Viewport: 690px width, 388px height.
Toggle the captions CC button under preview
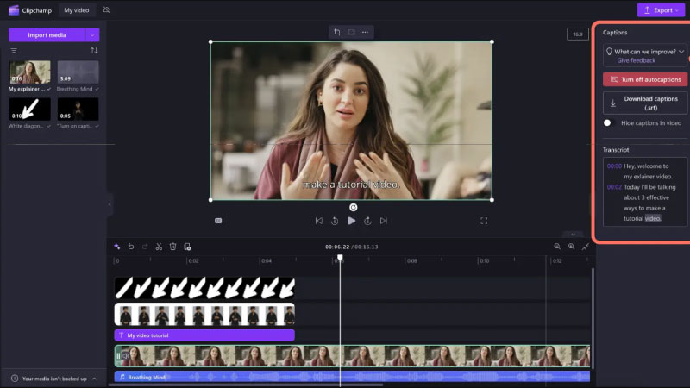pyautogui.click(x=218, y=221)
